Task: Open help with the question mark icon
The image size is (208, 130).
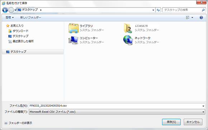Action: coord(201,18)
